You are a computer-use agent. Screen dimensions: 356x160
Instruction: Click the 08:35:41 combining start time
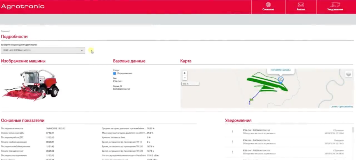point(50,142)
